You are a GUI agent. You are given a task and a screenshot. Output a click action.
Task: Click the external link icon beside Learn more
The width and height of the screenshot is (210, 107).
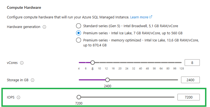(x=151, y=17)
